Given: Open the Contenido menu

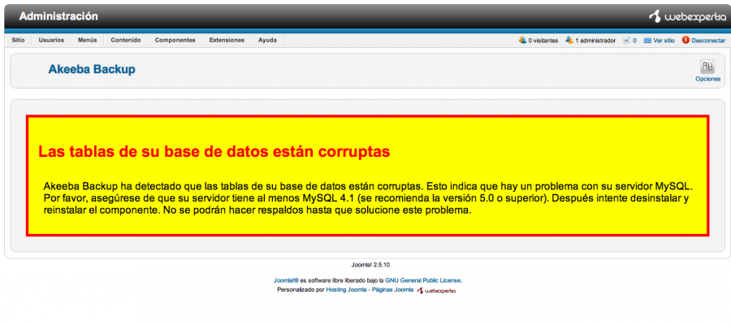Looking at the screenshot, I should point(126,40).
